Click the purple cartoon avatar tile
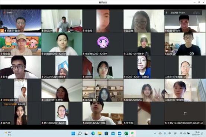Image resolution: width=206 pixels, height=137 pixels. [103, 44]
